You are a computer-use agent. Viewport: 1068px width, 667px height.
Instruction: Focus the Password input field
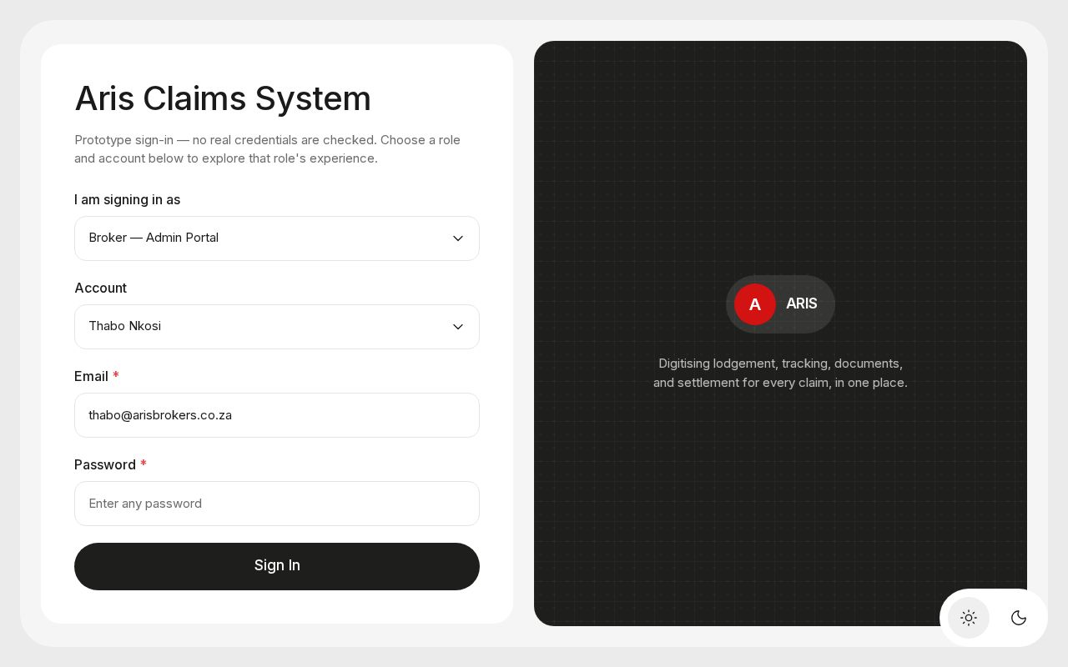[277, 504]
